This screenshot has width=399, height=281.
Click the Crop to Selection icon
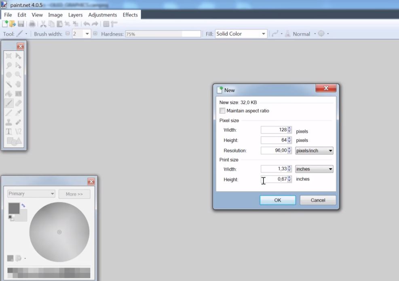coord(68,24)
